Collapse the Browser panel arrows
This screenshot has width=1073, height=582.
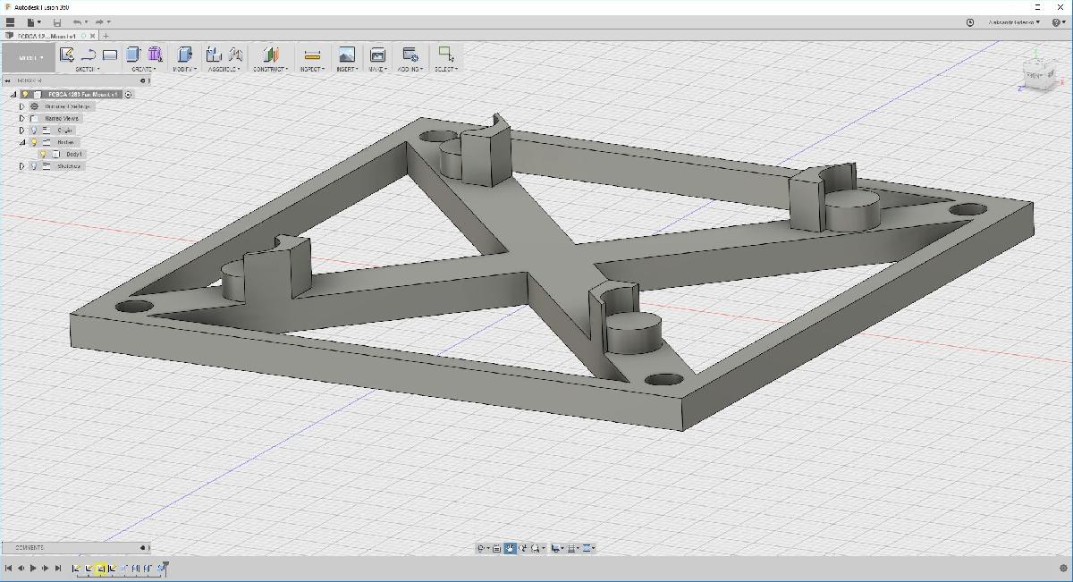pyautogui.click(x=8, y=80)
